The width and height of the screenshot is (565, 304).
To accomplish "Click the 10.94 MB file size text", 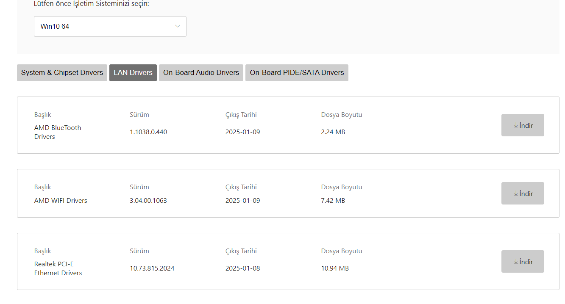I will (x=335, y=268).
